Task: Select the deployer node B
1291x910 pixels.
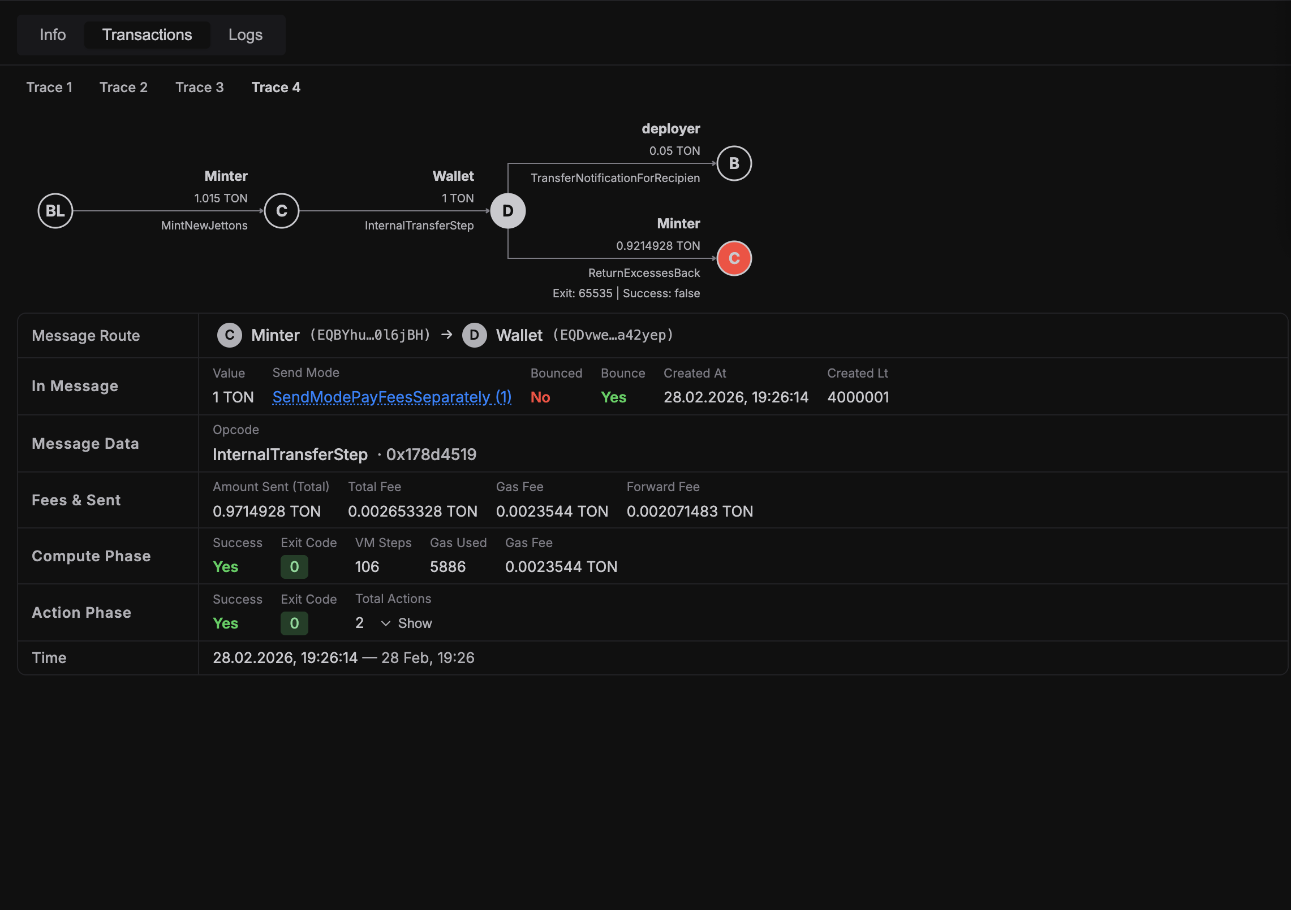Action: tap(734, 163)
